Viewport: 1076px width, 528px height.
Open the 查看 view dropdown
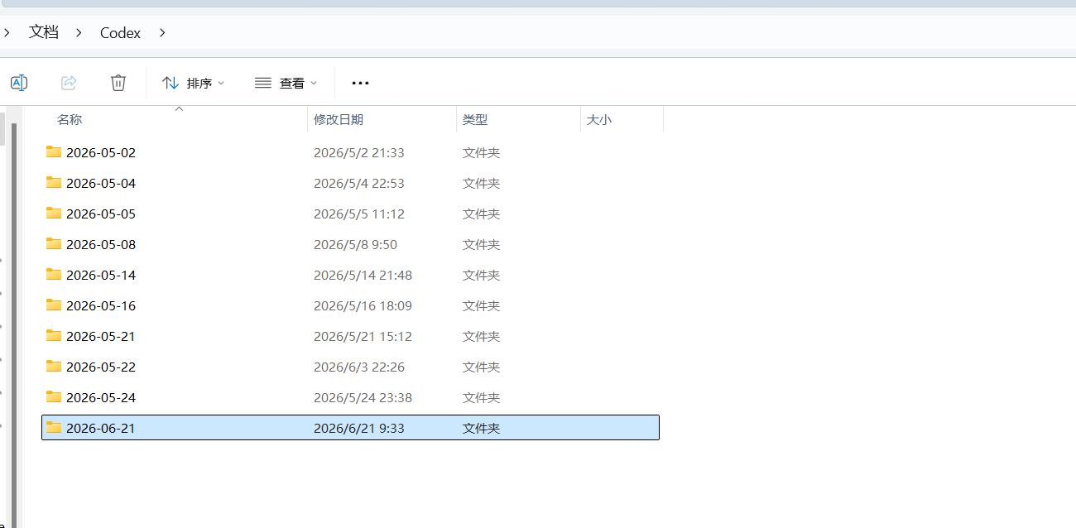click(x=286, y=83)
